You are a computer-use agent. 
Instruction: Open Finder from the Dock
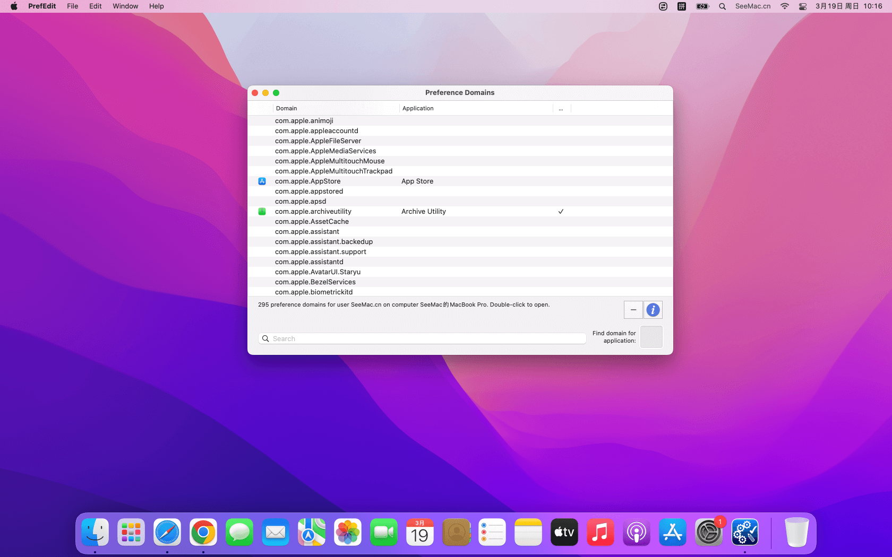95,532
